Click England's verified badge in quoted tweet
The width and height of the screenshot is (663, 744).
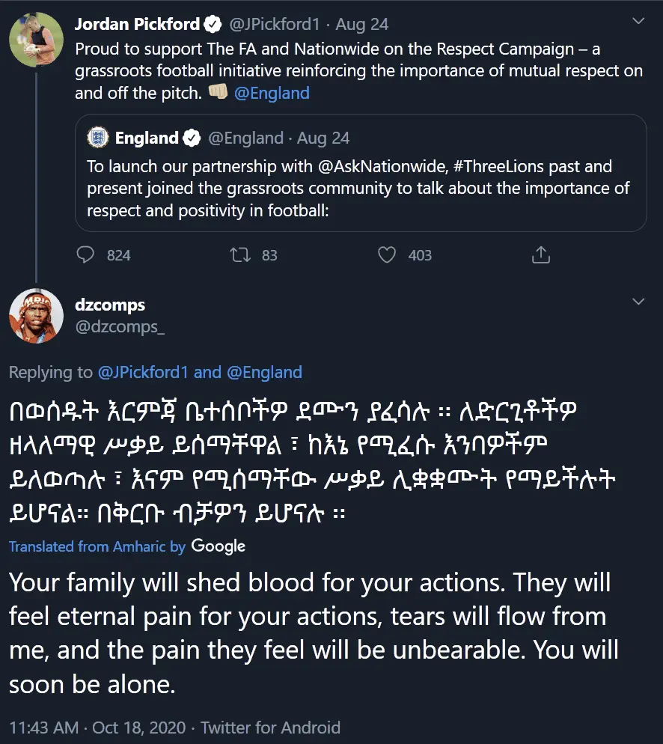pyautogui.click(x=192, y=138)
